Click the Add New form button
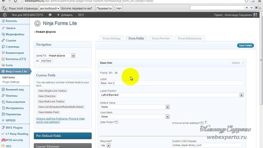This screenshot has height=148, width=263. tap(46, 61)
